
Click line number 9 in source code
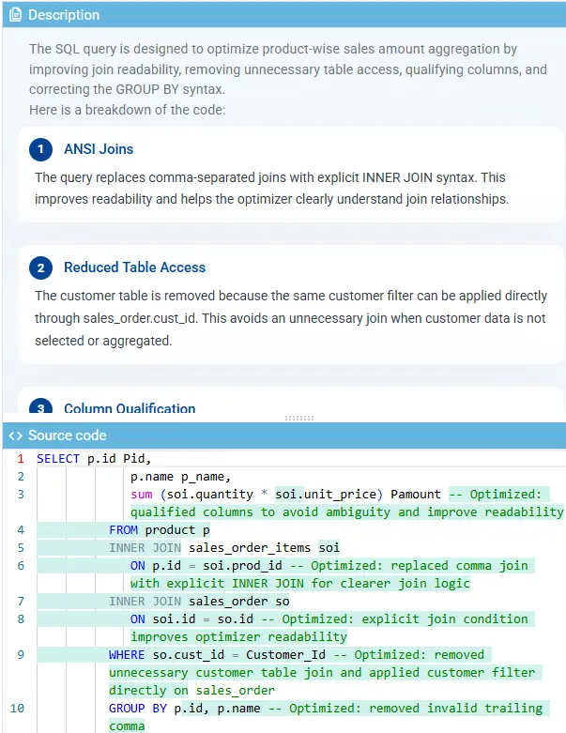click(x=21, y=654)
